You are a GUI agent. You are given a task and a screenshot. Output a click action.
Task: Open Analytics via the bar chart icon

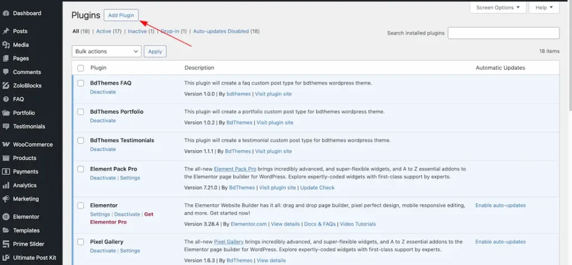[6, 185]
